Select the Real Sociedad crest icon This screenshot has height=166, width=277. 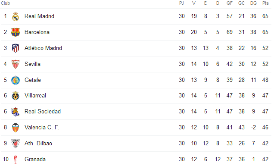[x=16, y=112]
